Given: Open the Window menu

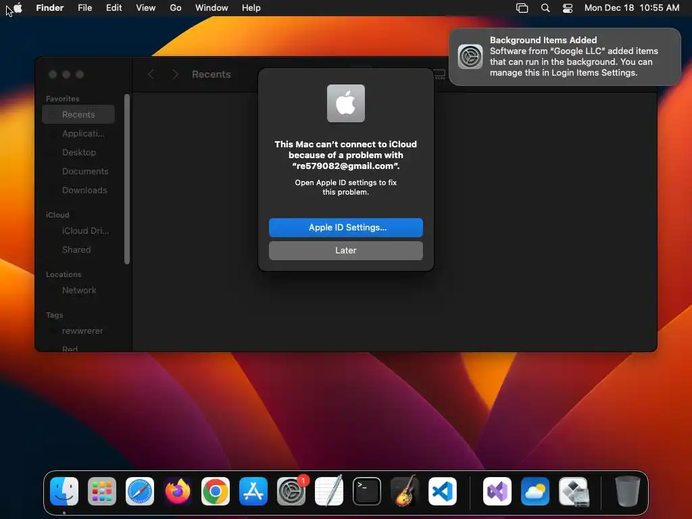Looking at the screenshot, I should tap(212, 8).
